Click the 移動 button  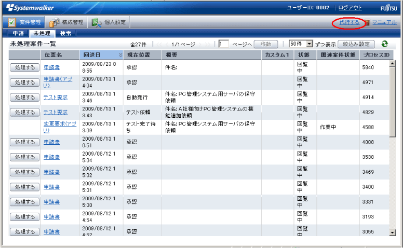[x=266, y=44]
